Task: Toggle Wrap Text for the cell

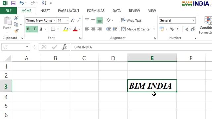Action: coord(131,20)
